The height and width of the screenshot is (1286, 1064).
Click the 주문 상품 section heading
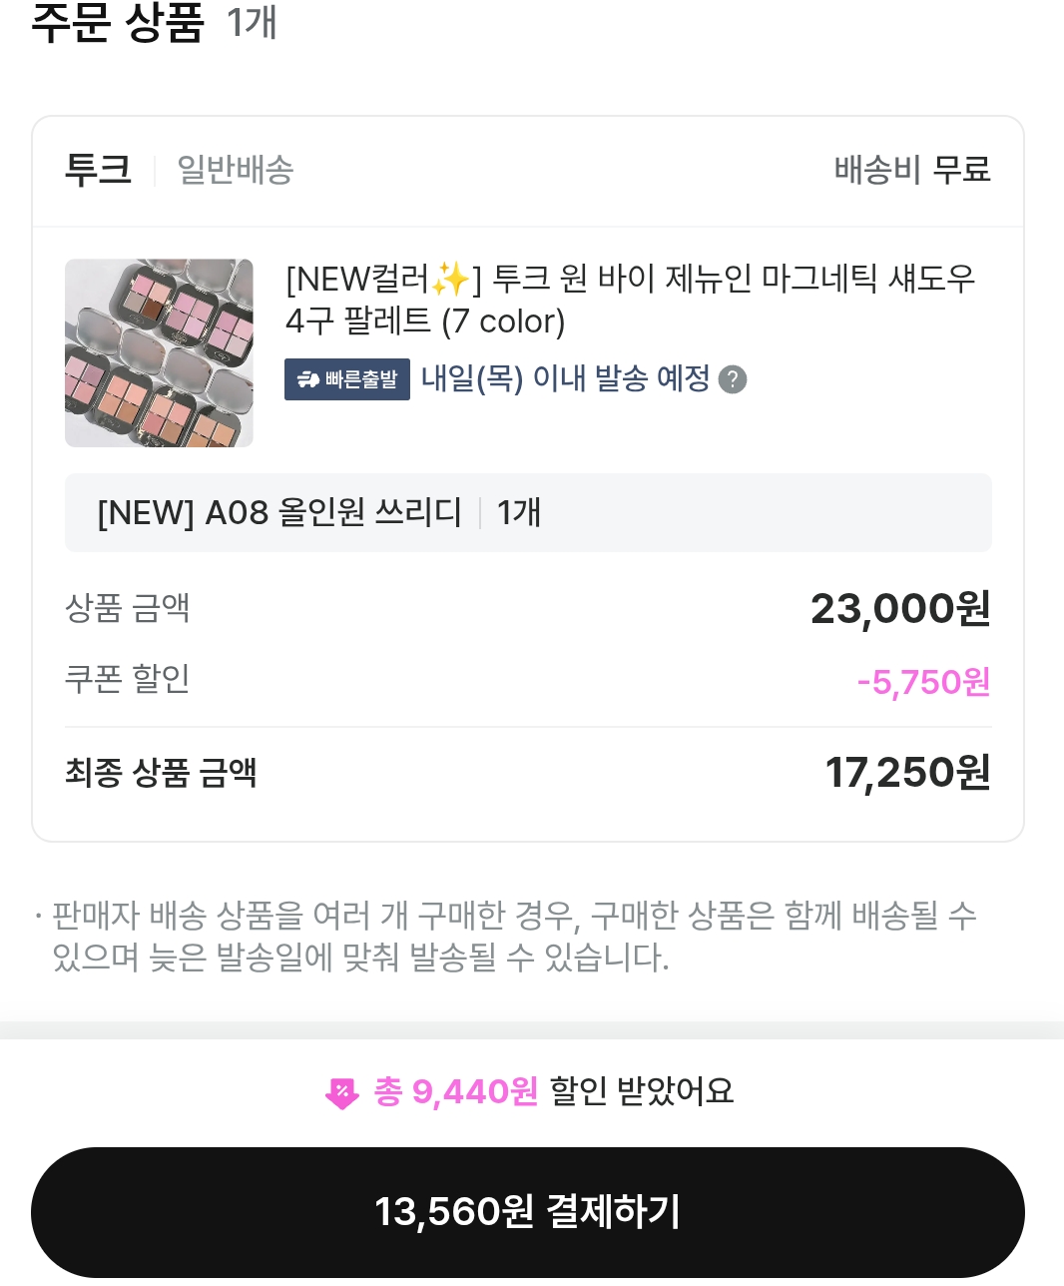tap(117, 22)
